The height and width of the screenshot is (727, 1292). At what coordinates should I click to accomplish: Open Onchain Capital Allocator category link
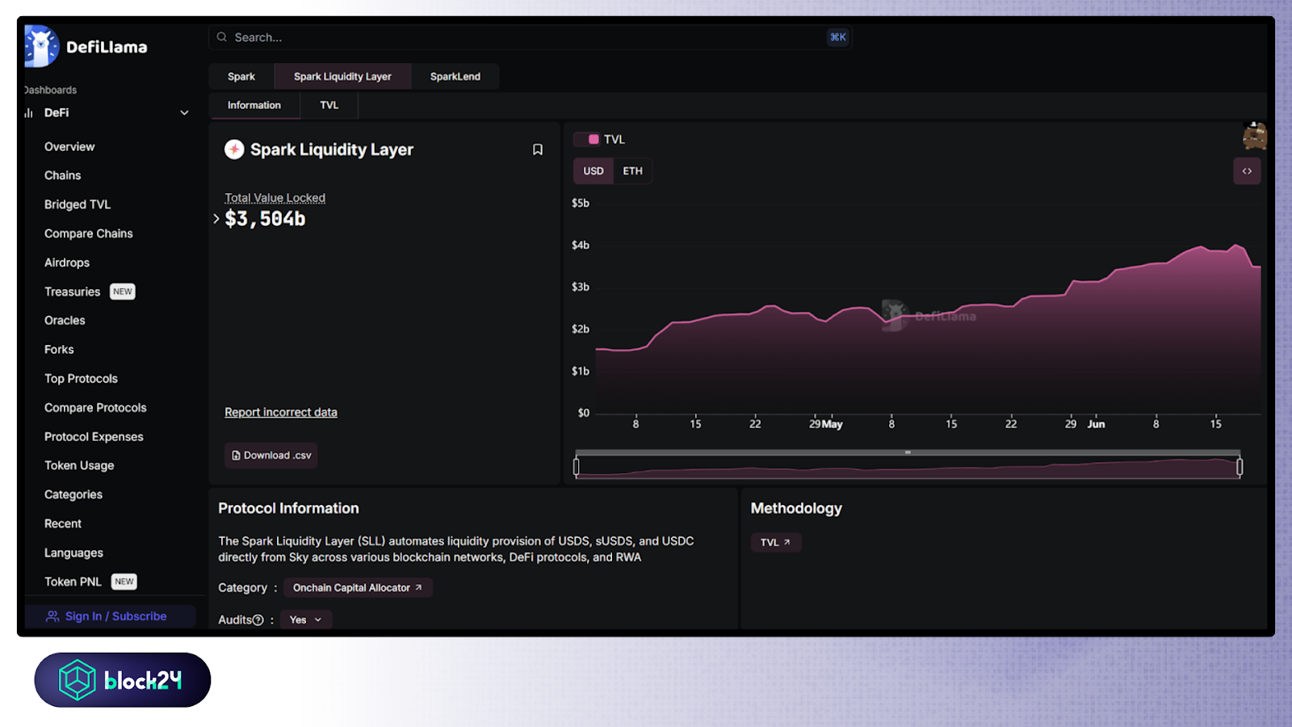358,588
